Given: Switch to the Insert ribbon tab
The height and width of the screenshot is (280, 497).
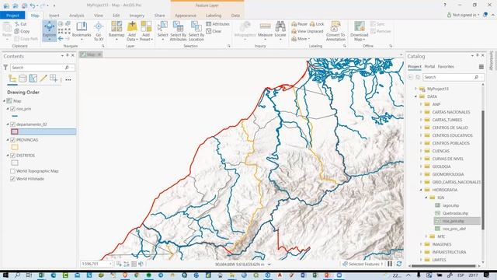Looking at the screenshot, I should click(54, 16).
